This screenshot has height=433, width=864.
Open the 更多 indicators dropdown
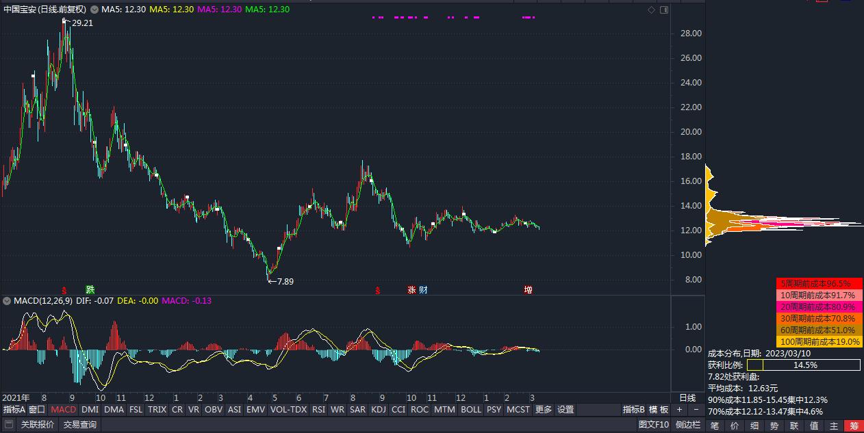[542, 410]
